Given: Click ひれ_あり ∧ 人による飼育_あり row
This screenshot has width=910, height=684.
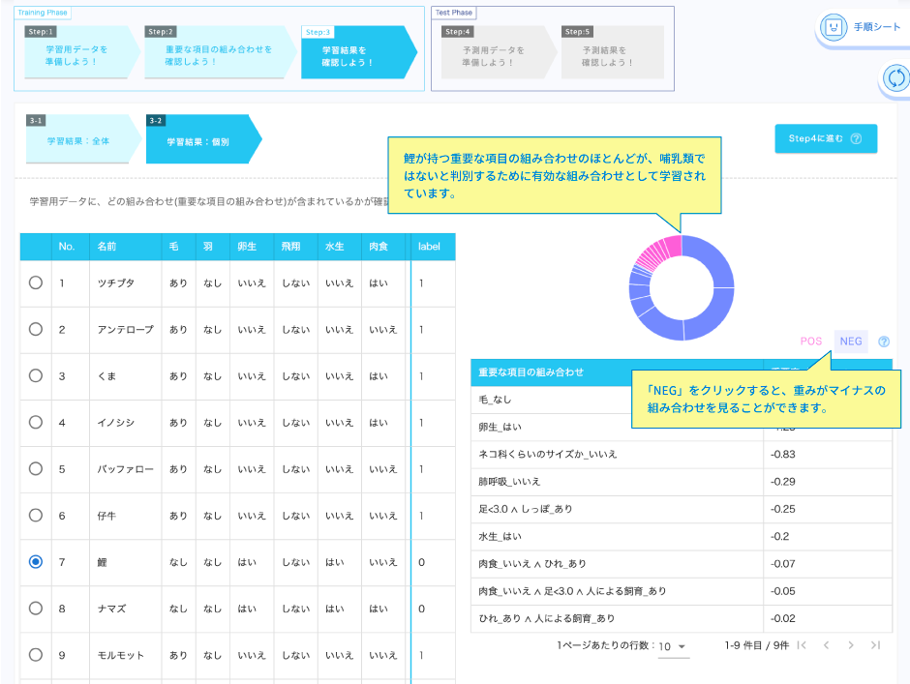Looking at the screenshot, I should pyautogui.click(x=682, y=618).
